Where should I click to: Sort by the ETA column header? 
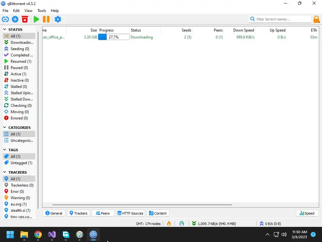[302, 30]
